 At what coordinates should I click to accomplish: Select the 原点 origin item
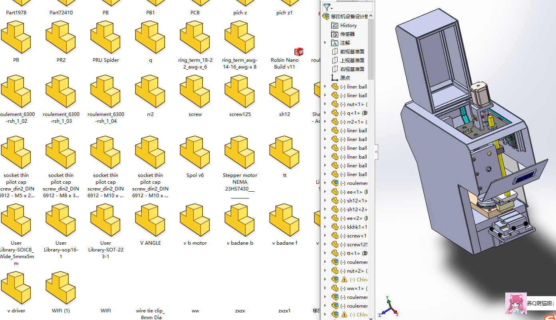(345, 78)
